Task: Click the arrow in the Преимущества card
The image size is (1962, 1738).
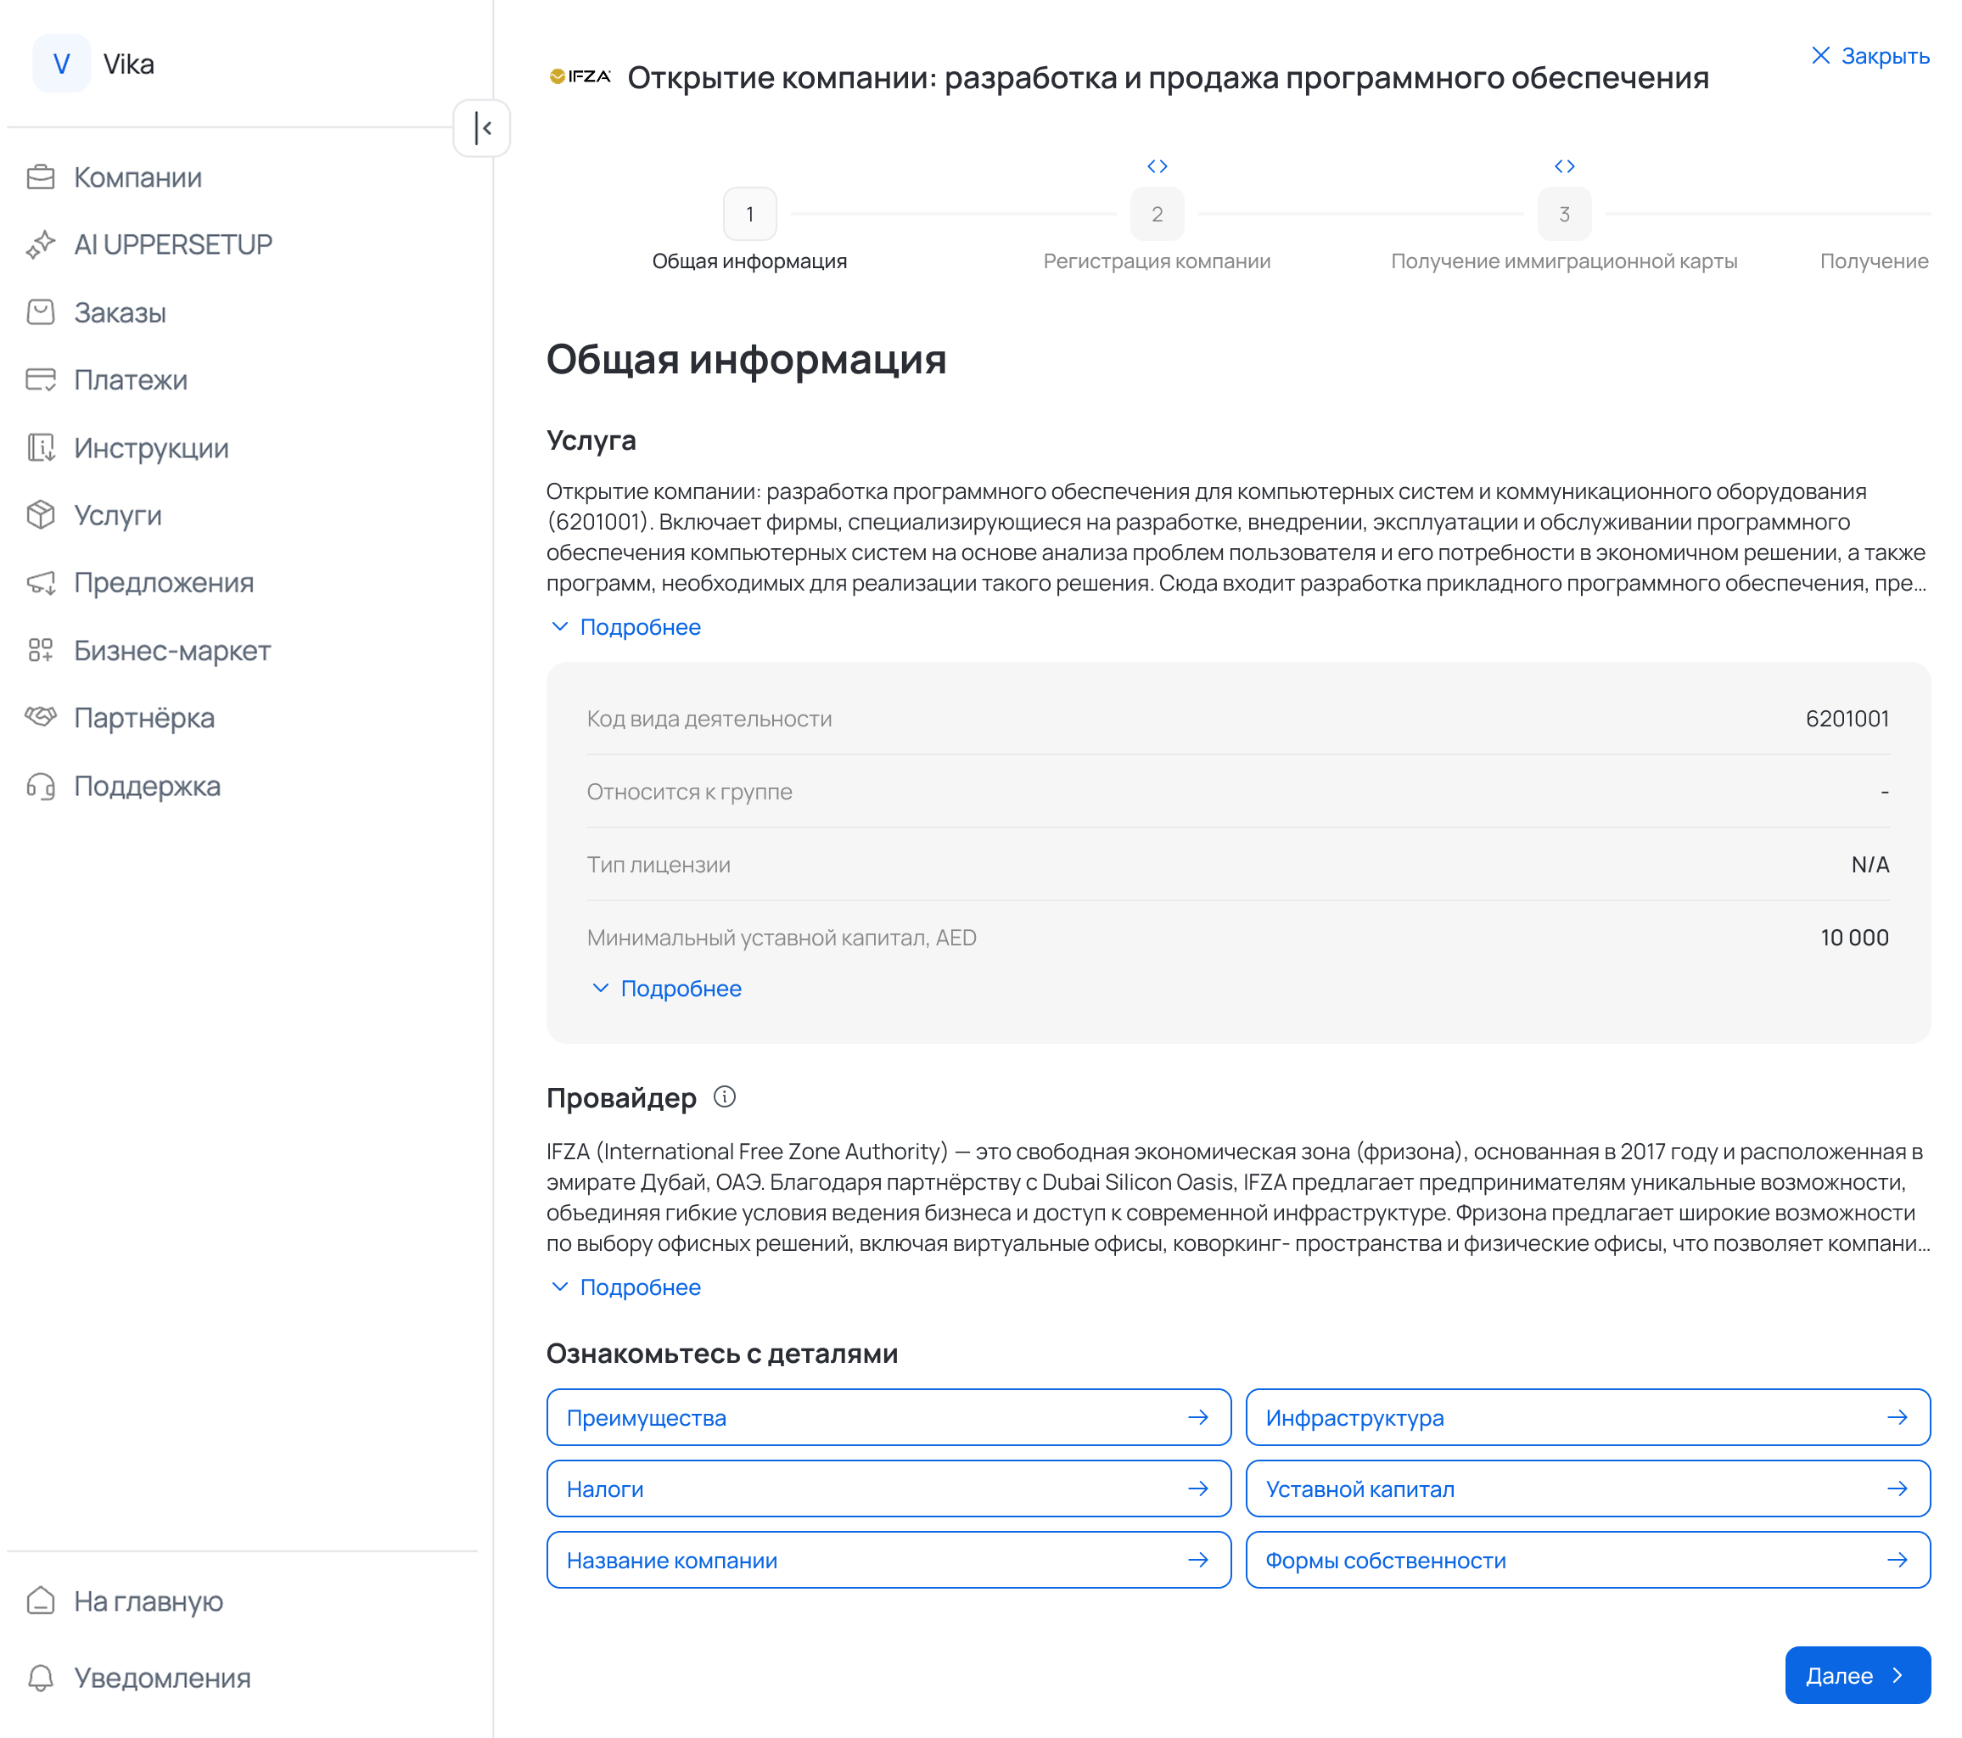Action: pos(1198,1417)
